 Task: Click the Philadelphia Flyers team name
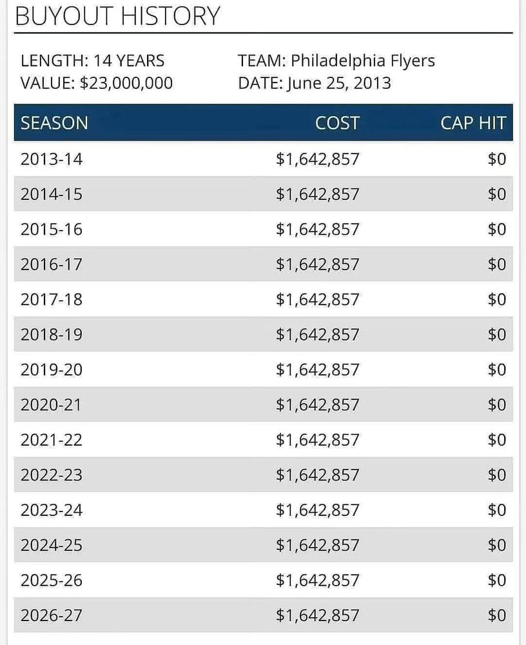tap(363, 61)
